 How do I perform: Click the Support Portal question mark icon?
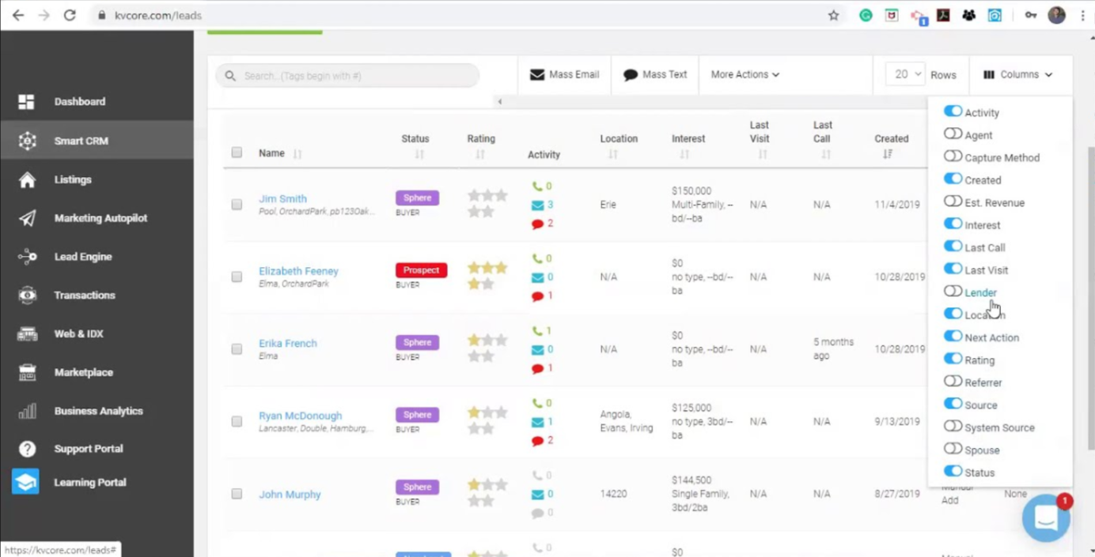27,449
